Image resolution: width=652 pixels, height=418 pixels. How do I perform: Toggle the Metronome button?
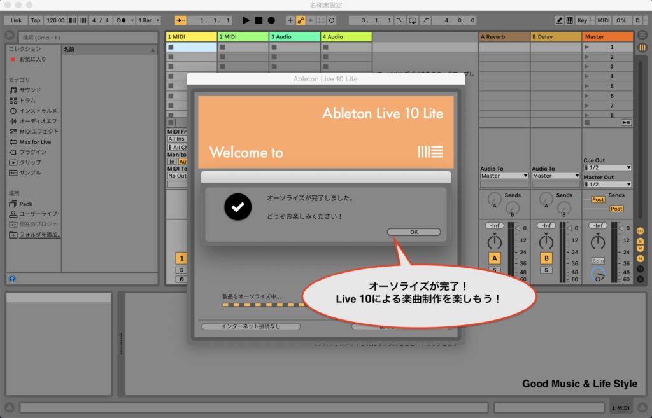pos(121,20)
